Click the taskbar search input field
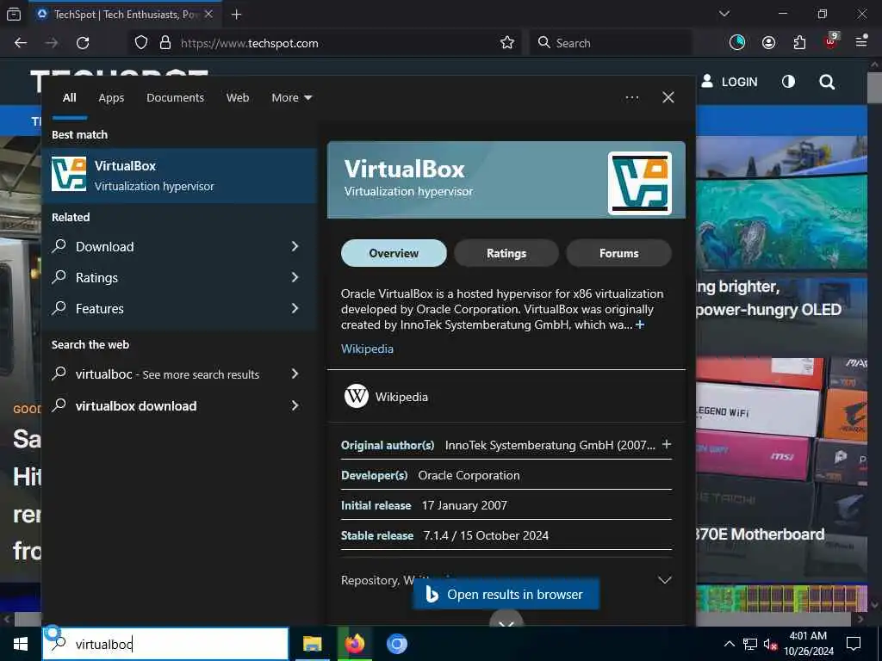This screenshot has height=661, width=882. coord(165,644)
